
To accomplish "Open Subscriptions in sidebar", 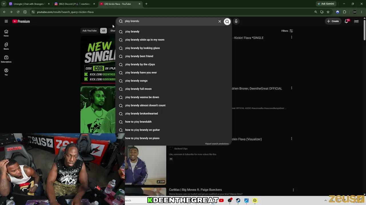I will (x=6, y=59).
